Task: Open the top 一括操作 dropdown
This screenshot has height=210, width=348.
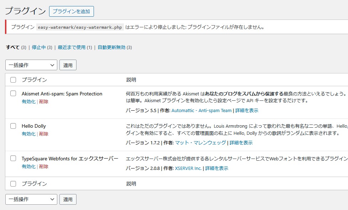Action: 31,65
